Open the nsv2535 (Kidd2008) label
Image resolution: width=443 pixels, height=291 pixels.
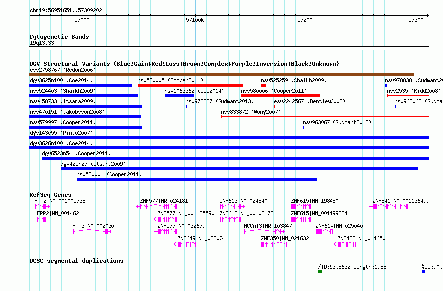(x=414, y=91)
